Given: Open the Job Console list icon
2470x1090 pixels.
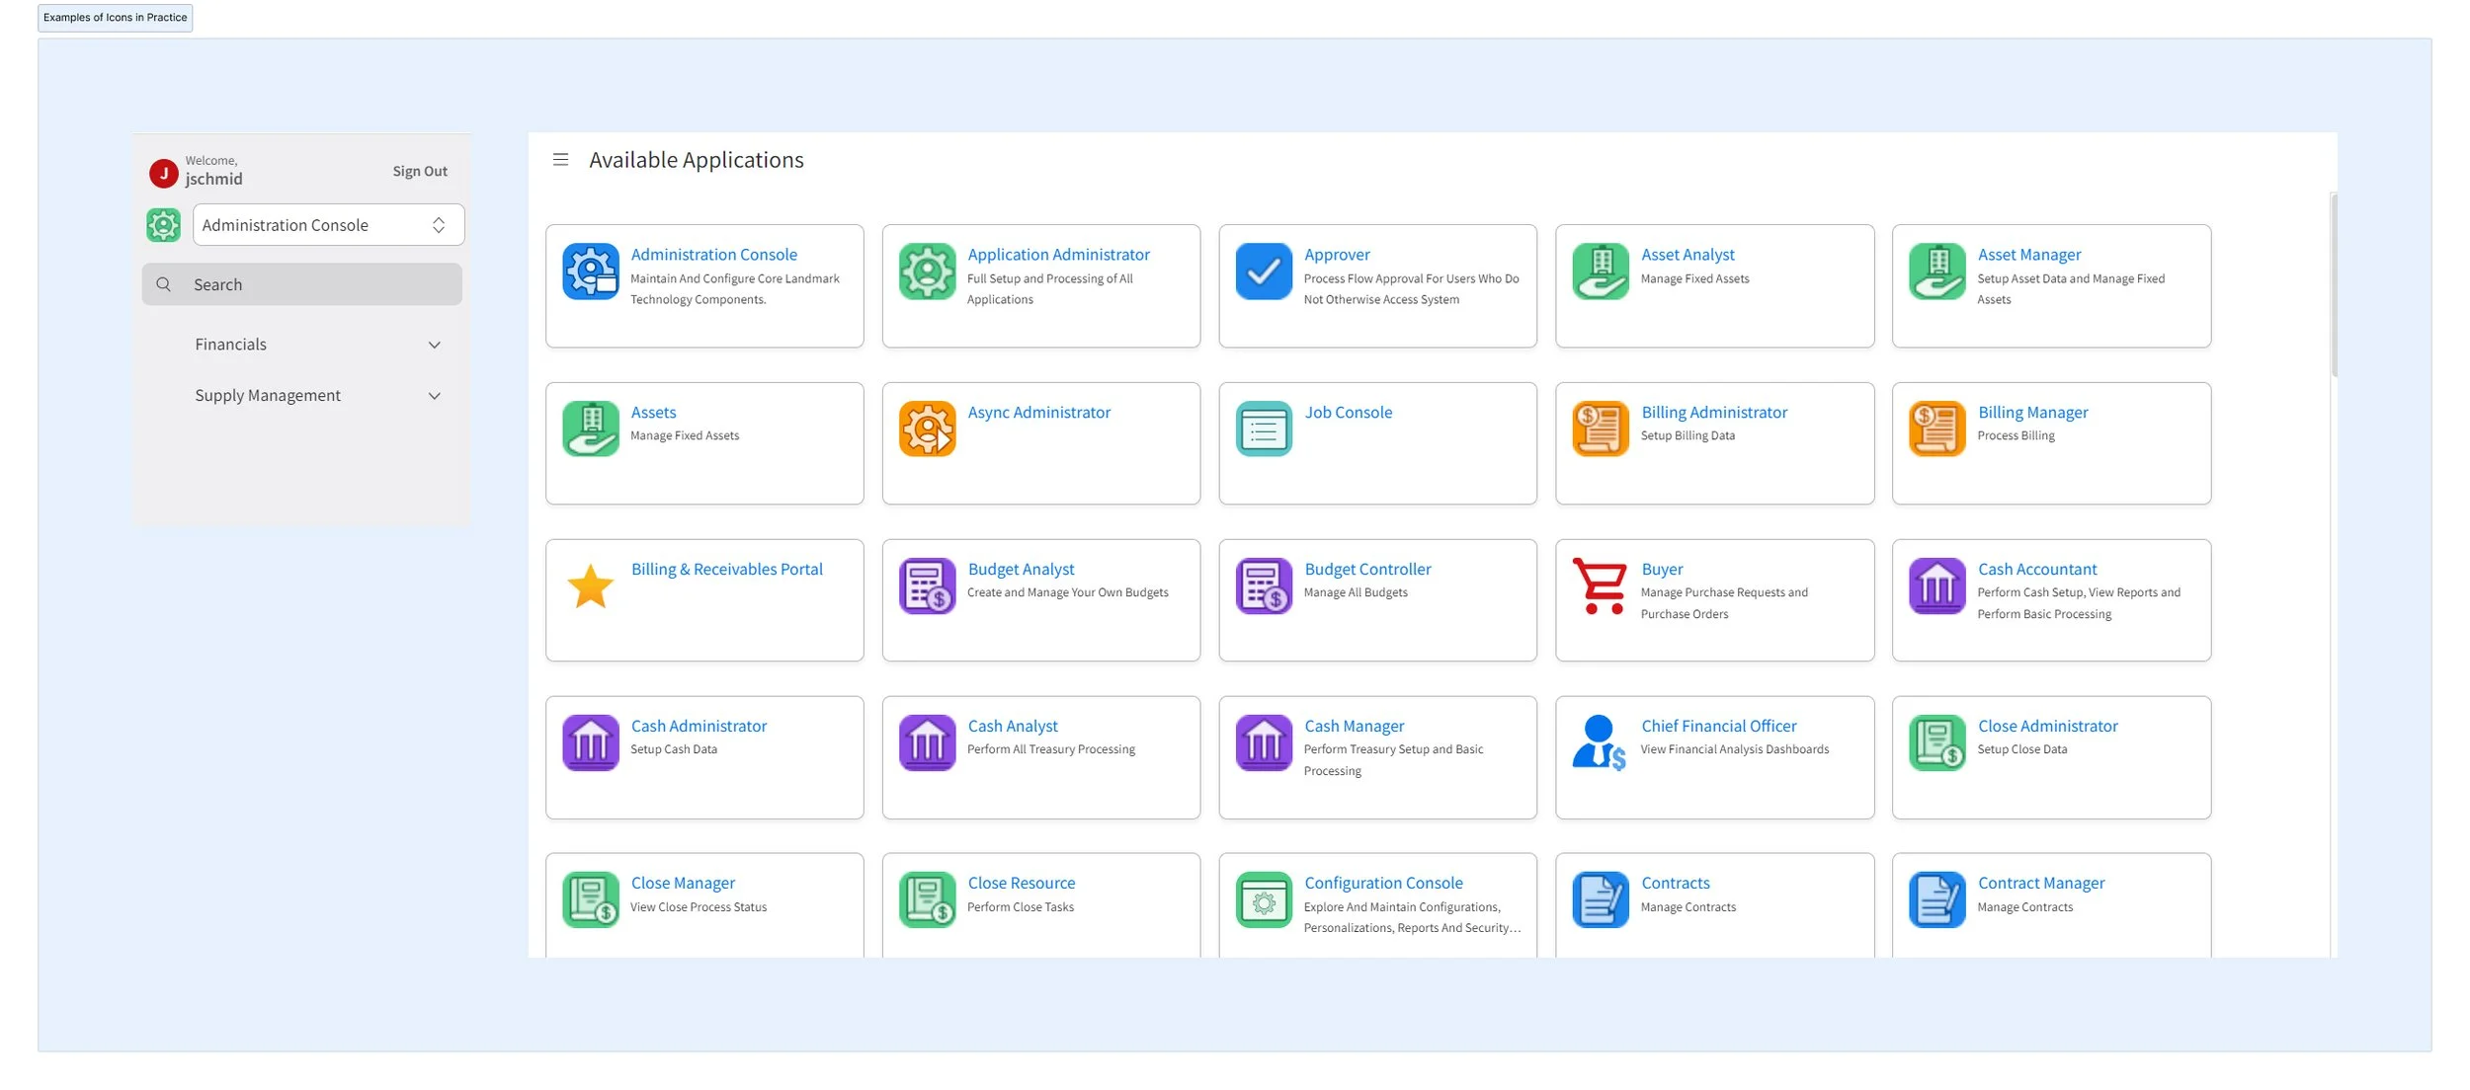Looking at the screenshot, I should [1264, 428].
